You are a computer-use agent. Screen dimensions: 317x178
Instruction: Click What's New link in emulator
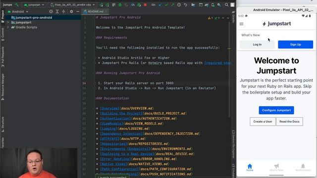click(251, 35)
